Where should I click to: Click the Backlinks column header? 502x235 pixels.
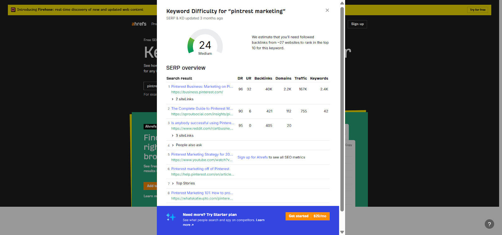[x=263, y=79]
